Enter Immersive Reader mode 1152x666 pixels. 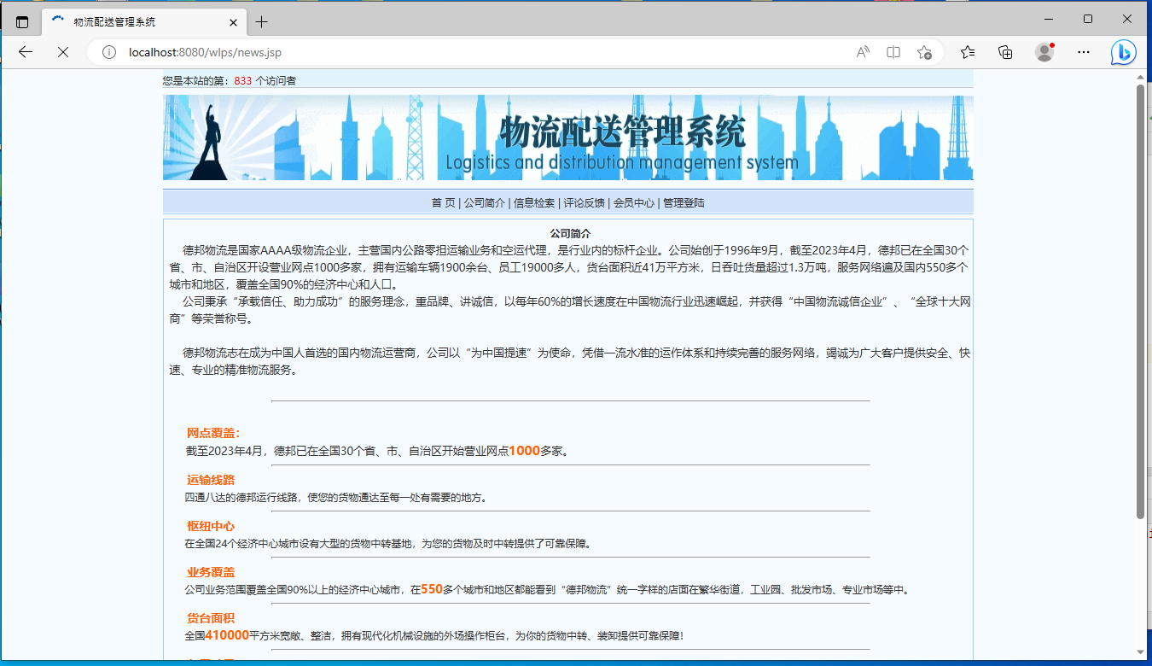tap(893, 52)
